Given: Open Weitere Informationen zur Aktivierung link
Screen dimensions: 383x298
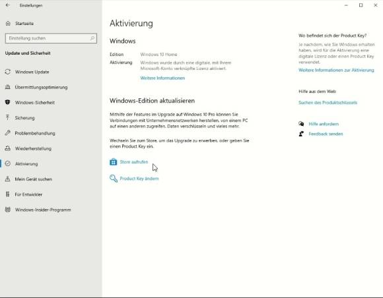Looking at the screenshot, I should tap(336, 71).
